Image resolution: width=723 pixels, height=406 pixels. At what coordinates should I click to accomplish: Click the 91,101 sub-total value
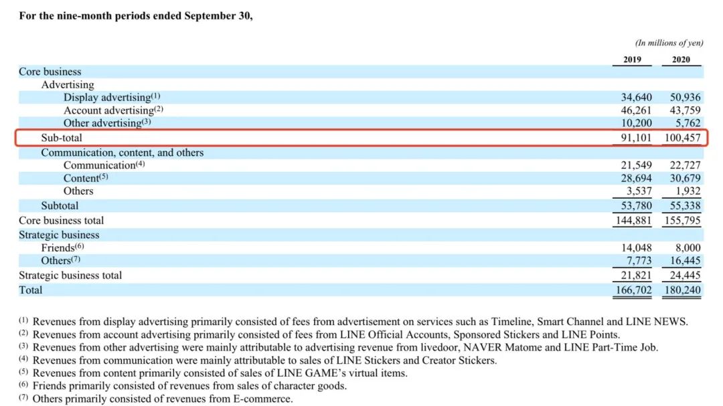click(x=637, y=138)
